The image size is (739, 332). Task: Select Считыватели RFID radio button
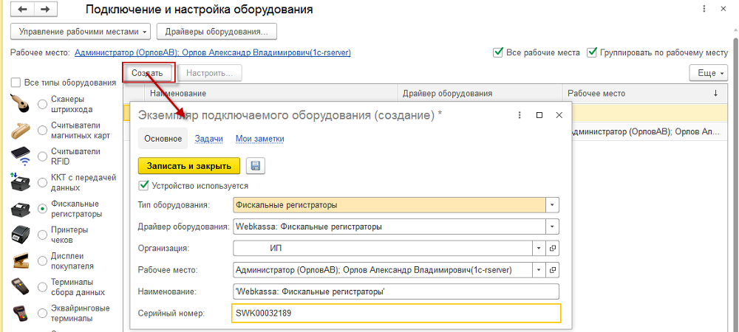coord(42,156)
